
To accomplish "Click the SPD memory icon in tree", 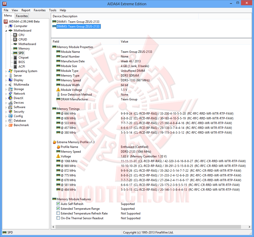I will tap(15, 53).
